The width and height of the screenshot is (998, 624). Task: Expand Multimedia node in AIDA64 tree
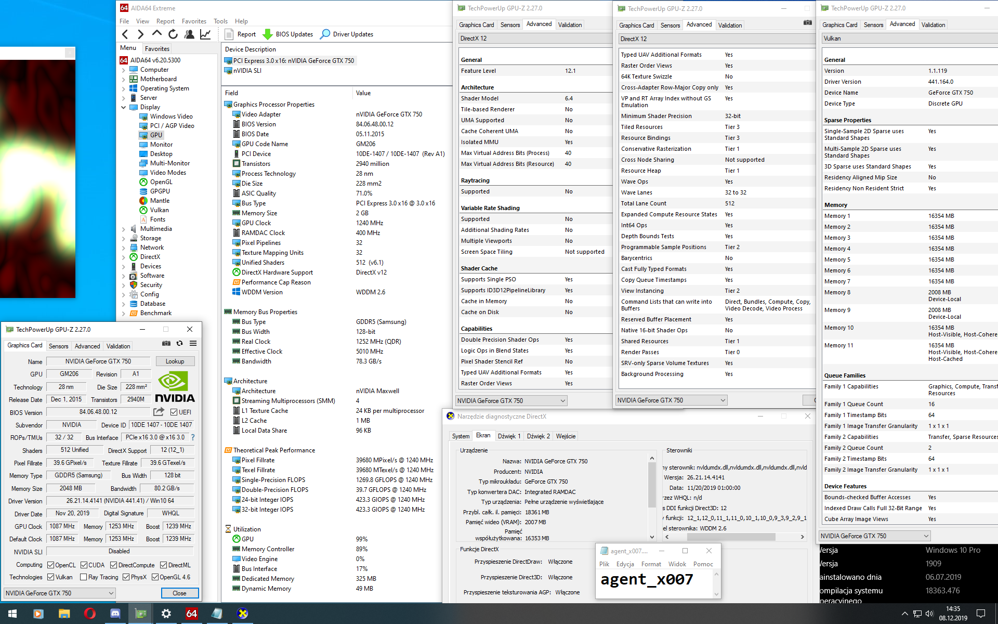point(124,229)
